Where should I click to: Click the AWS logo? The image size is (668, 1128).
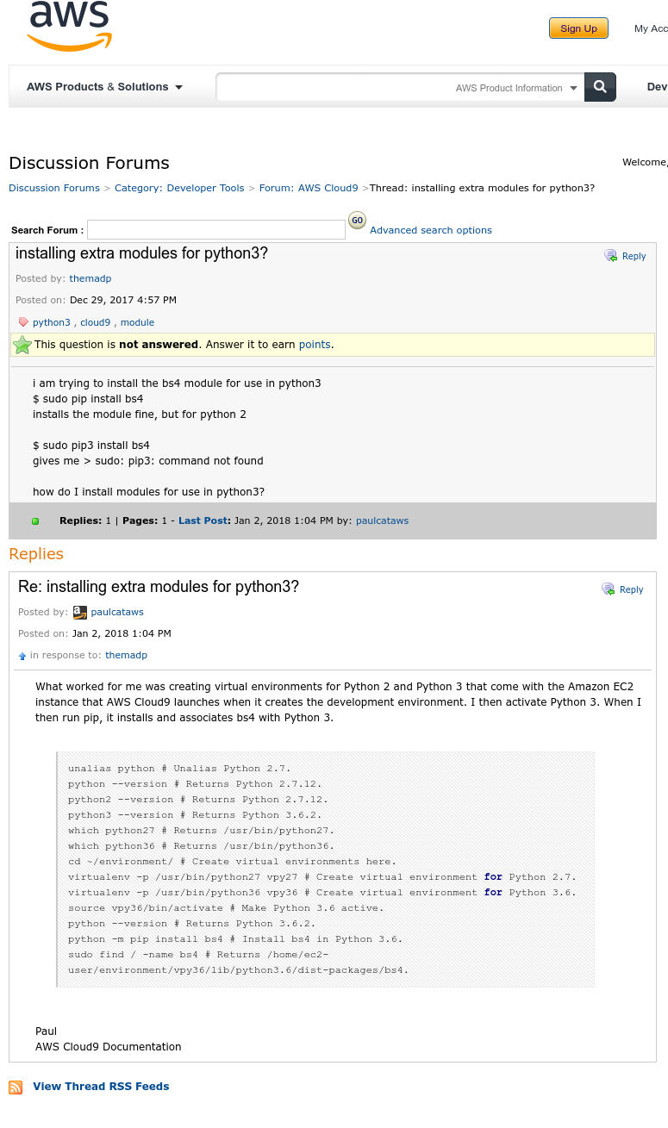tap(70, 27)
